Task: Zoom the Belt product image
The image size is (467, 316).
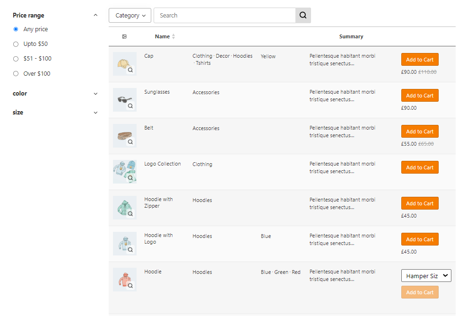Action: pyautogui.click(x=130, y=142)
